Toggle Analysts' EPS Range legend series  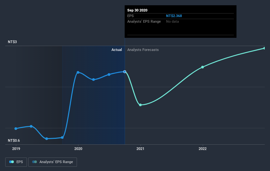(53, 162)
